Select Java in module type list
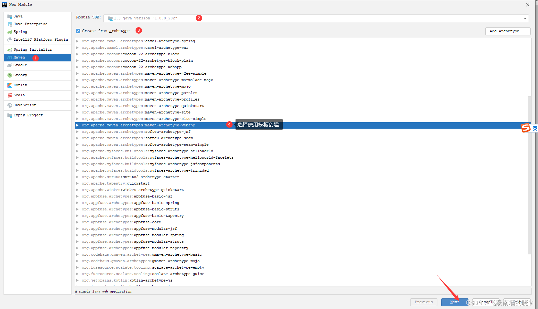Screen dimensions: 538x309 click(38, 16)
